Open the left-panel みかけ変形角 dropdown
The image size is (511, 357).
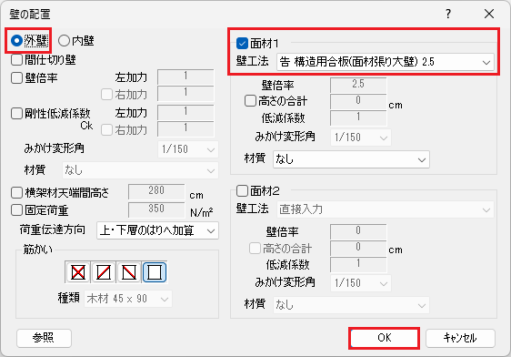pyautogui.click(x=188, y=149)
